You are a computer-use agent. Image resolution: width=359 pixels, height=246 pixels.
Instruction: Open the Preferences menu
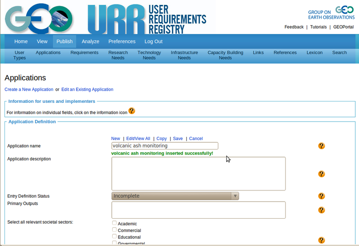pos(122,41)
